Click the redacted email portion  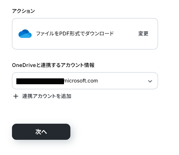[40, 81]
